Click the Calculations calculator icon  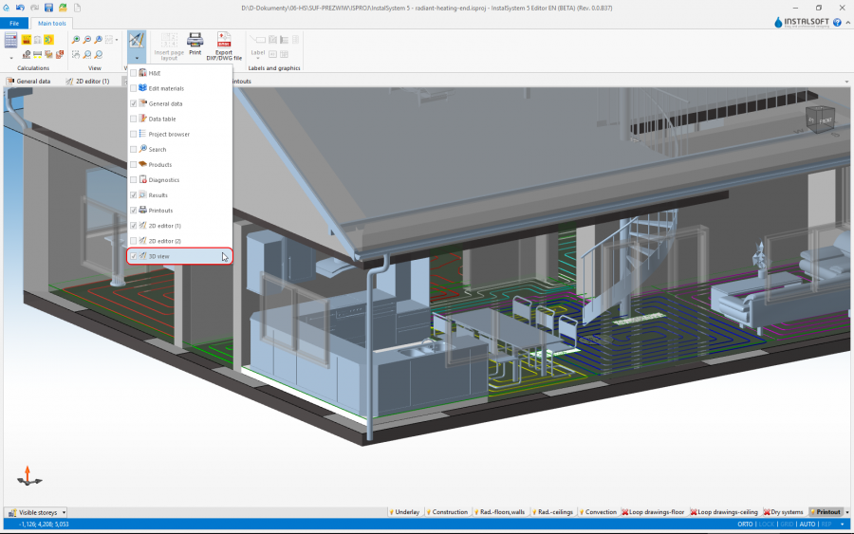tap(11, 40)
